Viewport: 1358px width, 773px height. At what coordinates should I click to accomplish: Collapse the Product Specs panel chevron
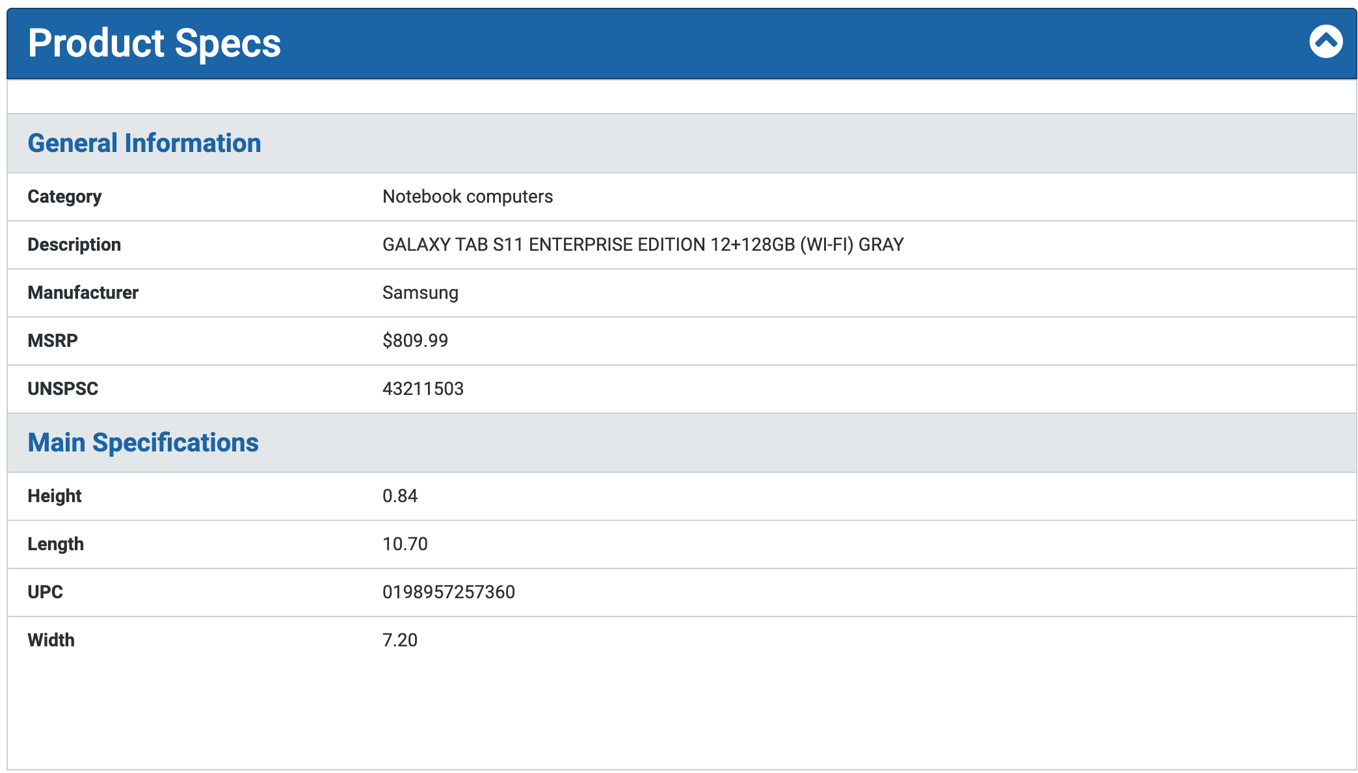(x=1325, y=42)
